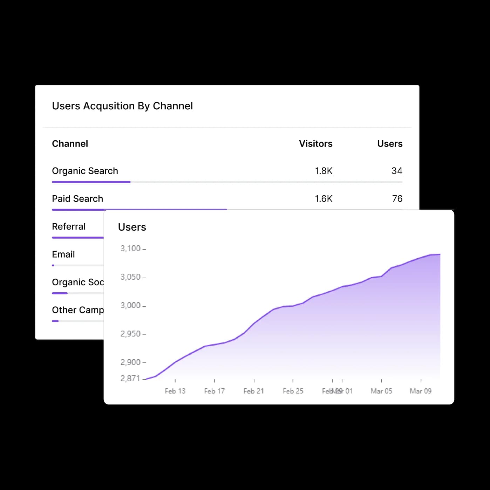
Task: Click the Email channel progress bar
Action: tap(53, 265)
